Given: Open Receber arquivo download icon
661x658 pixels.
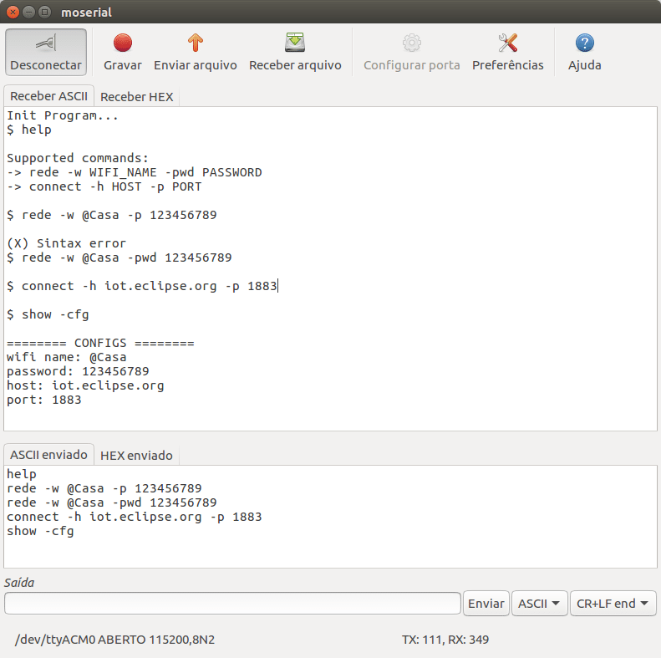Looking at the screenshot, I should pos(295,43).
